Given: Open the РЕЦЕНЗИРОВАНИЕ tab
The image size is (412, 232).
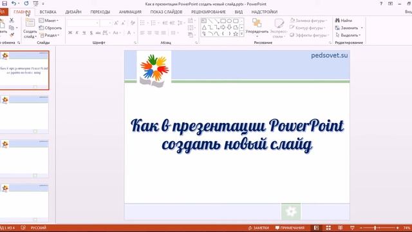Looking at the screenshot, I should point(209,12).
